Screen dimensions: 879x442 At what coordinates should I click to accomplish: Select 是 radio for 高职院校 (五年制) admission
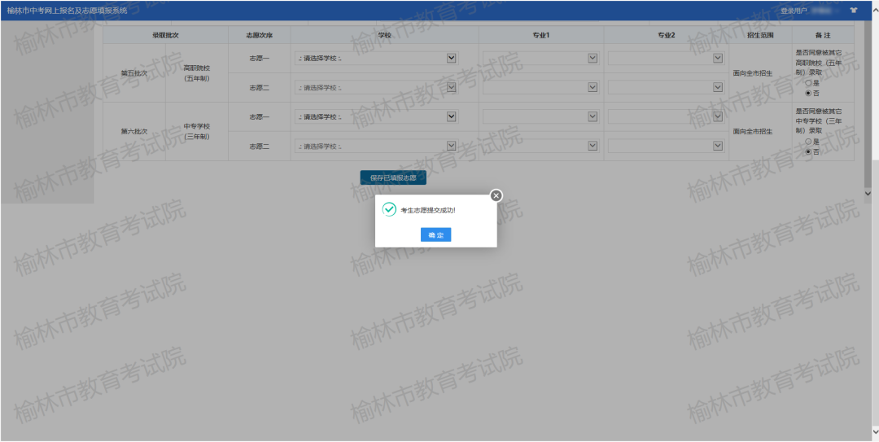[x=808, y=83]
